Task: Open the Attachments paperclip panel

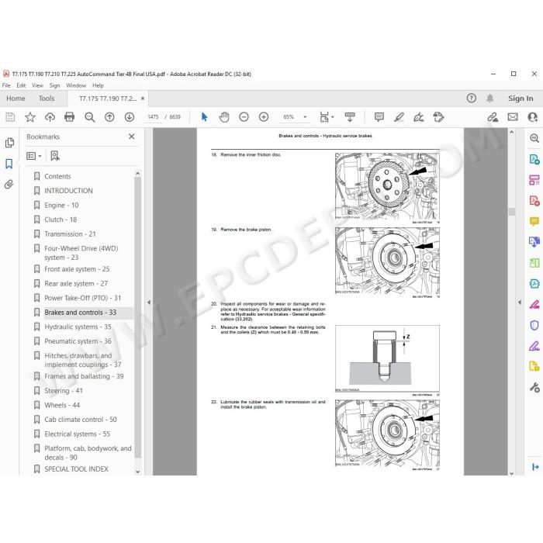Action: pos(9,184)
